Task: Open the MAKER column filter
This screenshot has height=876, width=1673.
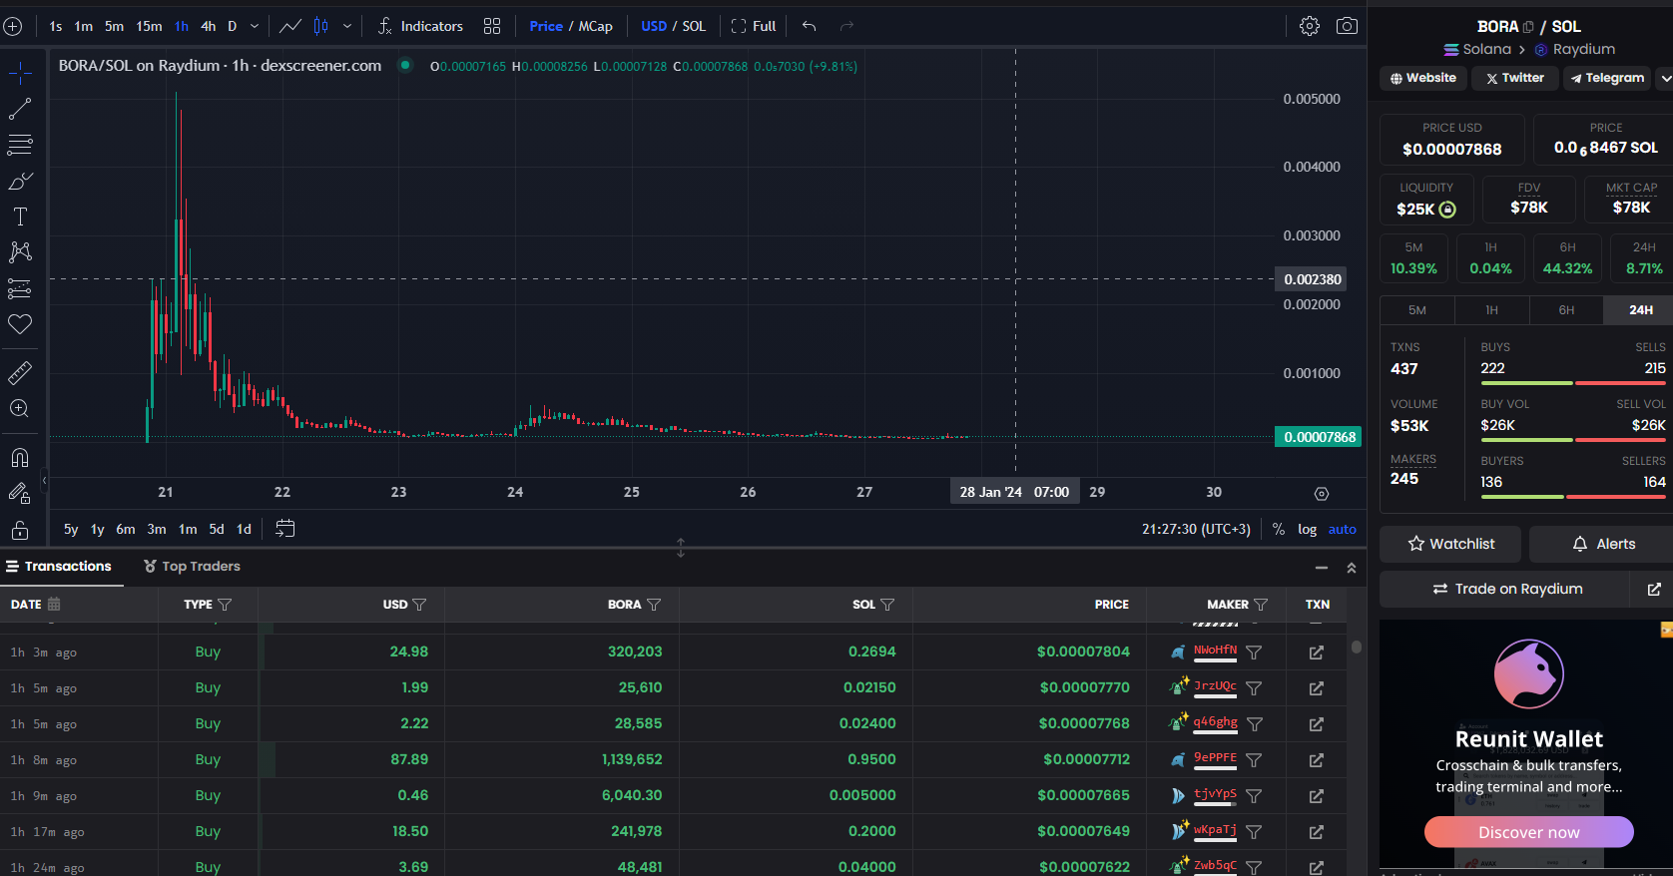Action: pyautogui.click(x=1261, y=605)
